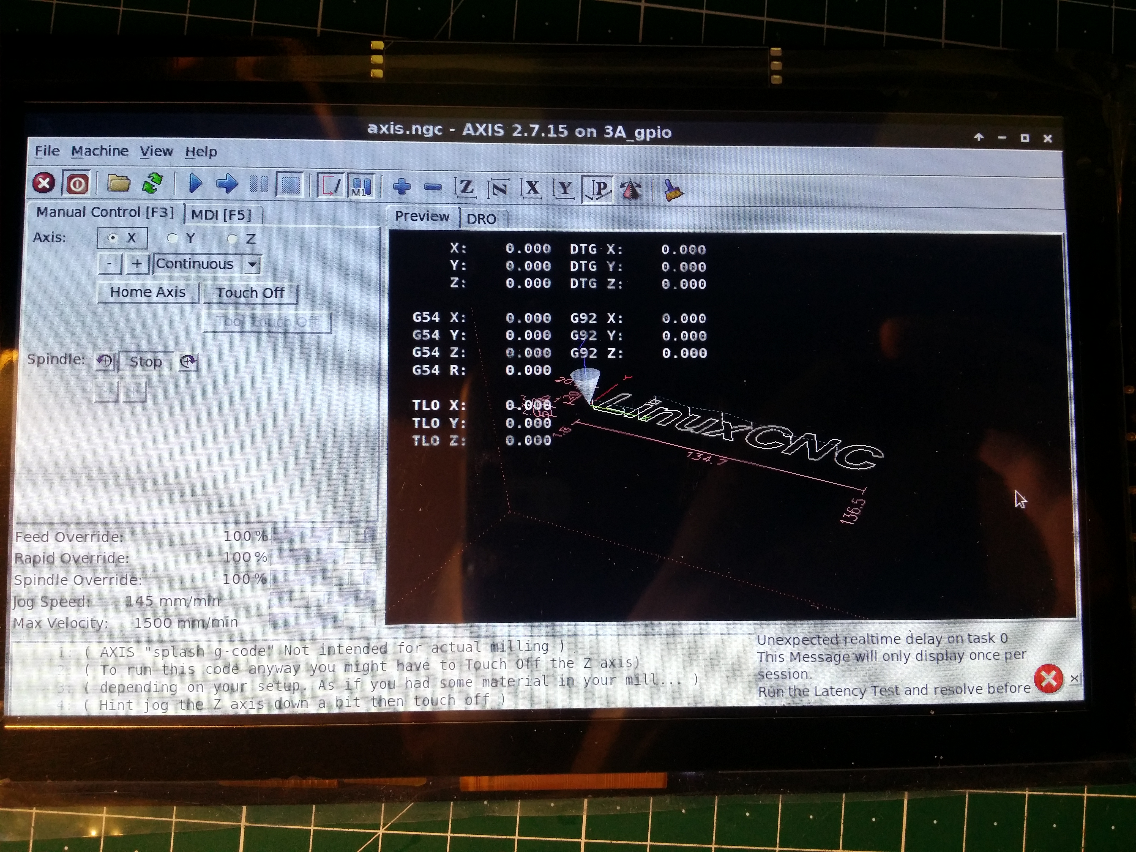Toggle the Machine Power toolbar button

[x=77, y=184]
